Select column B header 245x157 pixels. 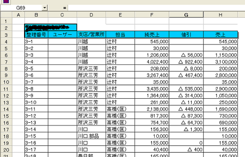pyautogui.click(x=36, y=15)
